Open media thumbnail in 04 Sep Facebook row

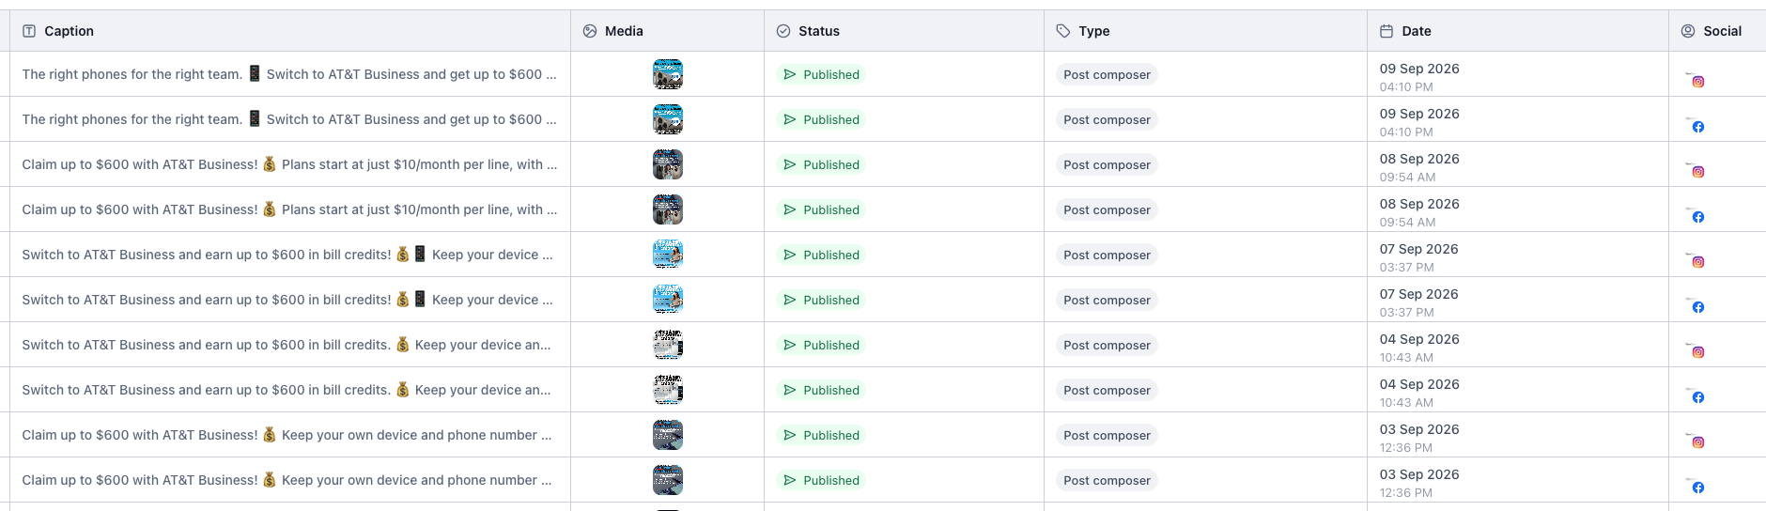[x=668, y=390]
